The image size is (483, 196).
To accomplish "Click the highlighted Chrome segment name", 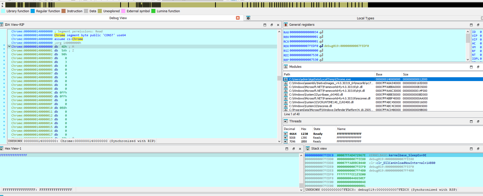I will tap(60, 35).
